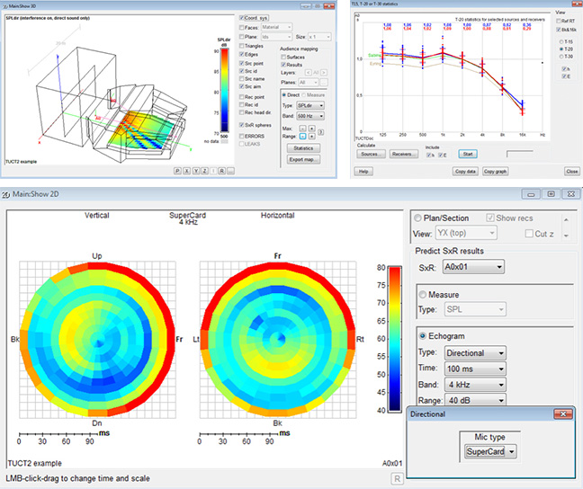Image resolution: width=583 pixels, height=489 pixels.
Task: Close the Directional mic type popup
Action: point(564,414)
